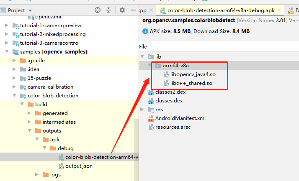Expand the .idea folder
Screen dimensions: 299x181
(x=14, y=69)
